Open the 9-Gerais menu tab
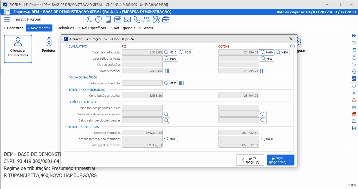 (146, 28)
